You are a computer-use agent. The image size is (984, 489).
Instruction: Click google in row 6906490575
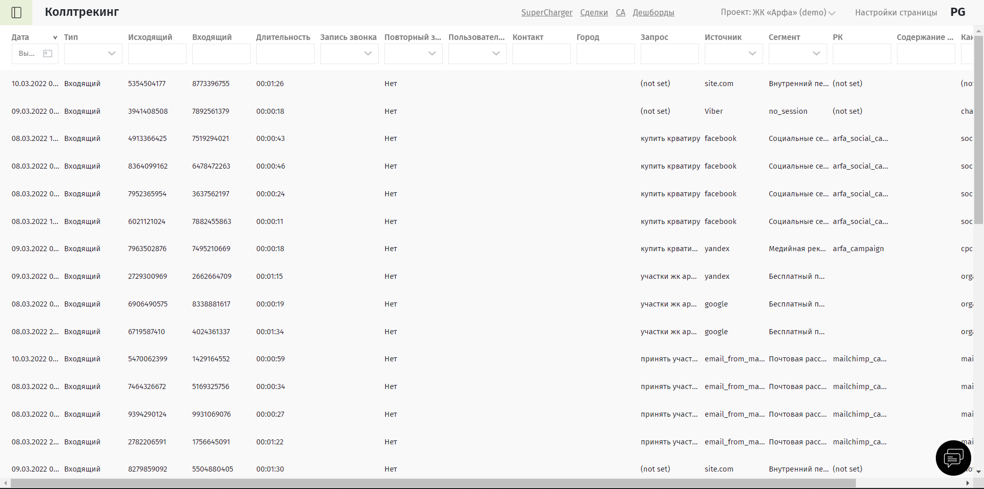tap(716, 304)
